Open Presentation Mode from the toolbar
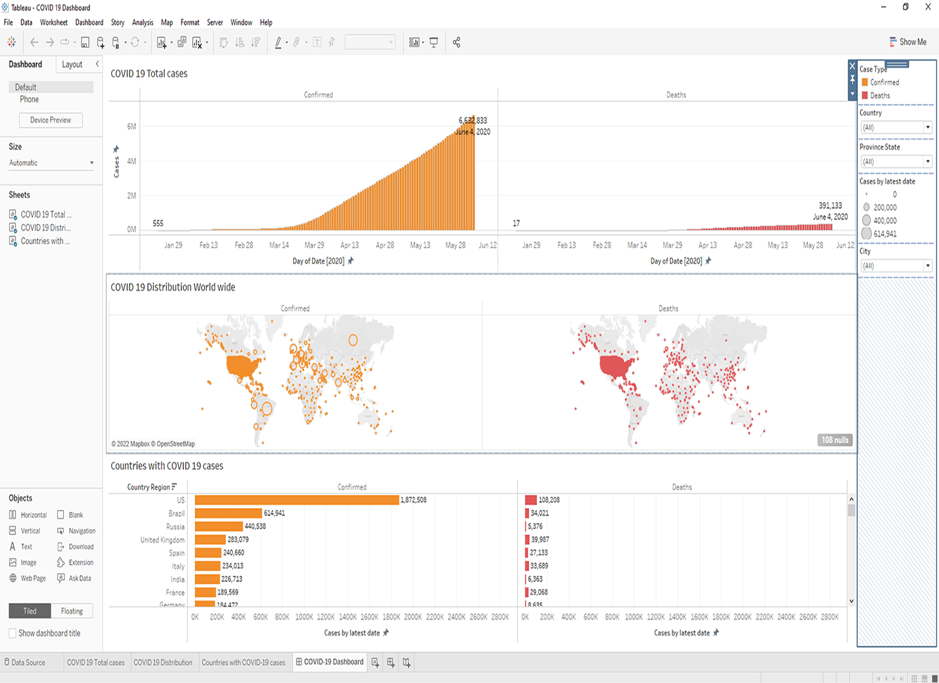Screen dimensions: 939x683 434,42
